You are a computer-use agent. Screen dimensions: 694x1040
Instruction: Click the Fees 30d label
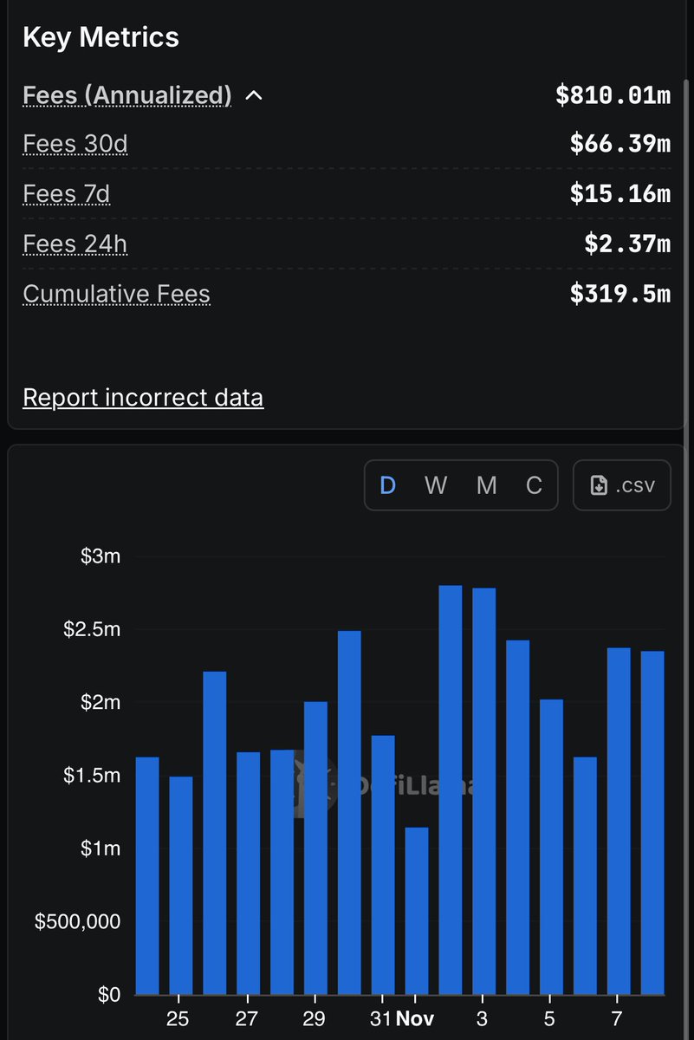[x=75, y=144]
